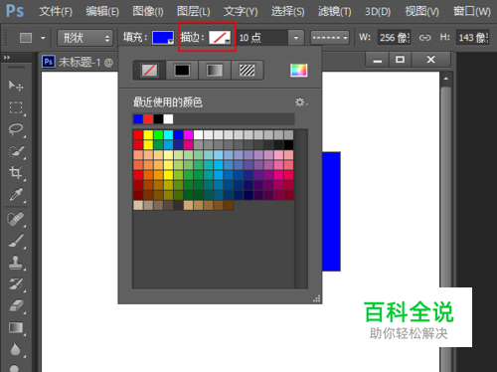Pick the black recently used color
The width and height of the screenshot is (497, 372).
pos(158,119)
